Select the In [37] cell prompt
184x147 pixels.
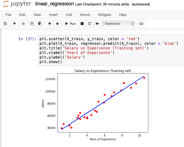(27, 39)
